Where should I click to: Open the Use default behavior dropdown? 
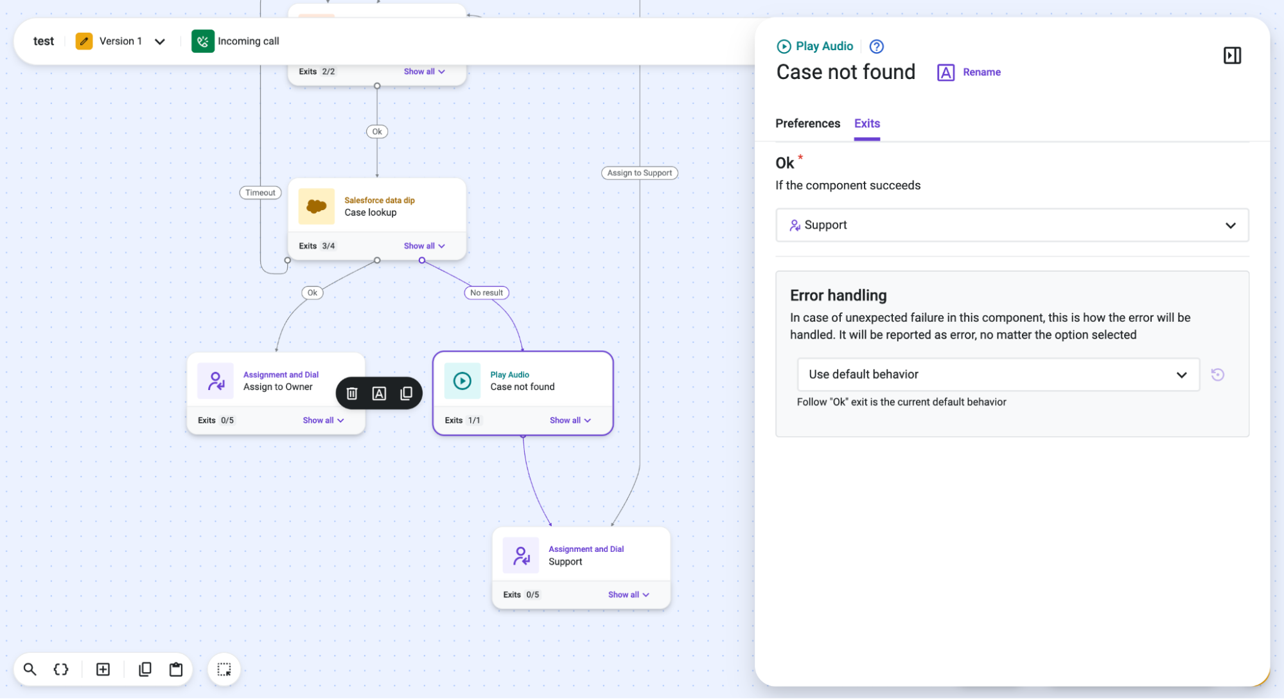pyautogui.click(x=998, y=375)
